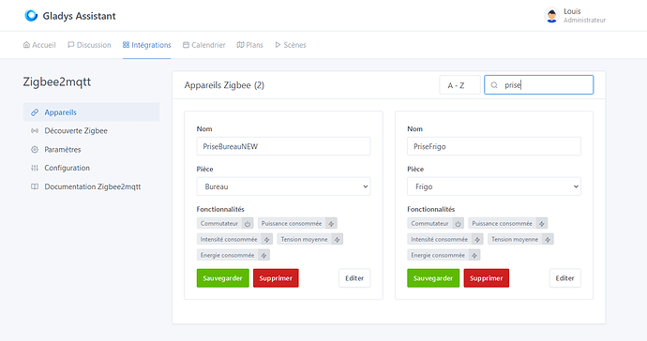Click the home icon beside Accueil

[26, 45]
